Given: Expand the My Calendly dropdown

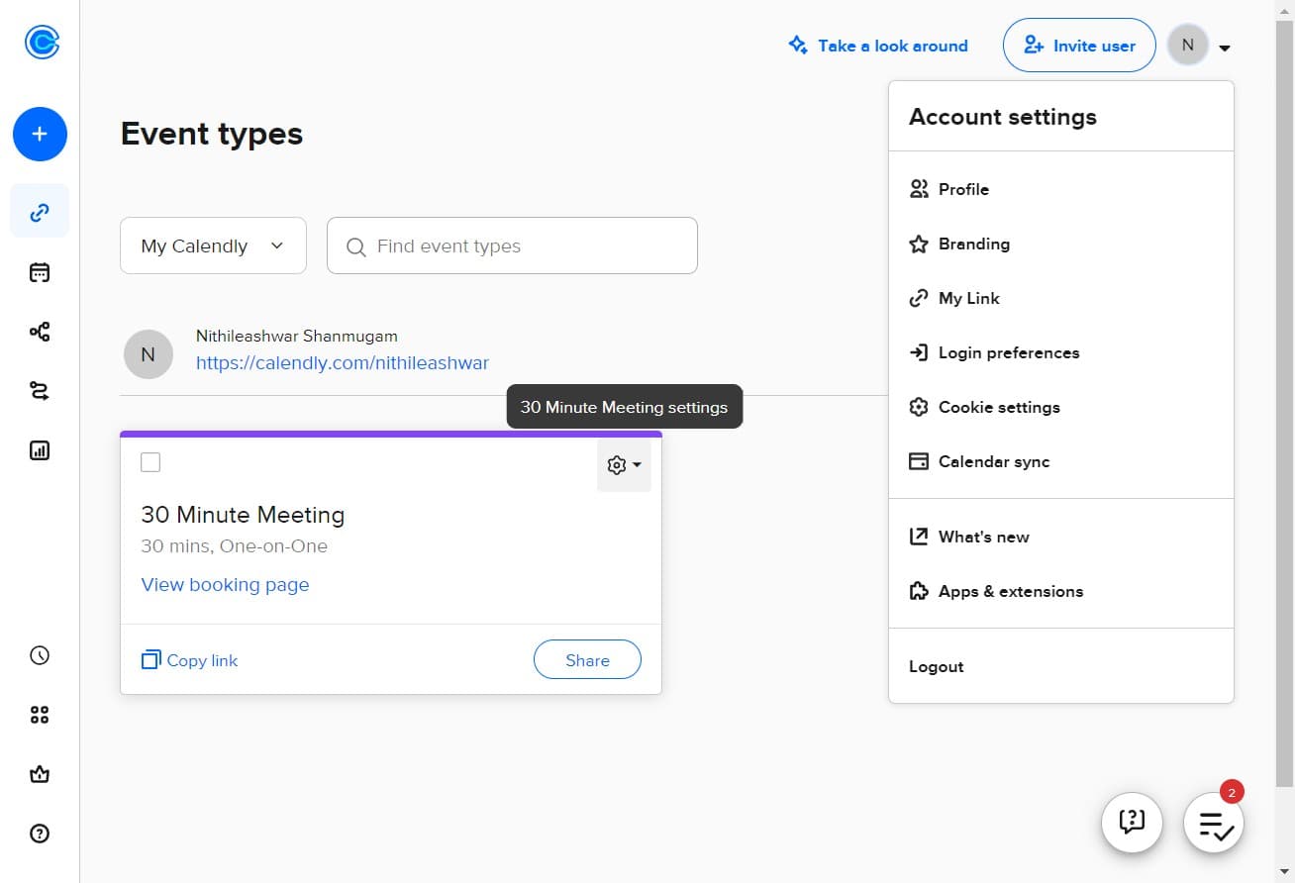Looking at the screenshot, I should pyautogui.click(x=213, y=245).
